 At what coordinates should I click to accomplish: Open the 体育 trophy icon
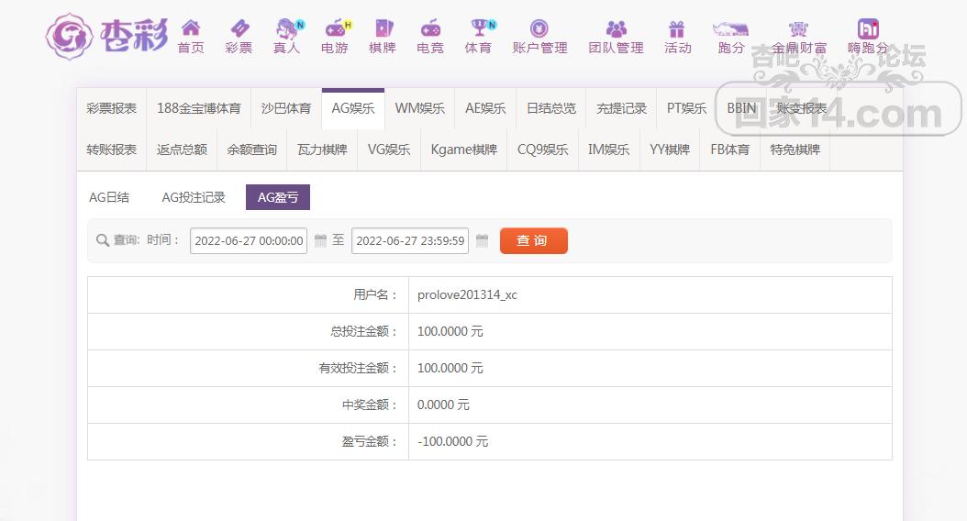(x=478, y=29)
